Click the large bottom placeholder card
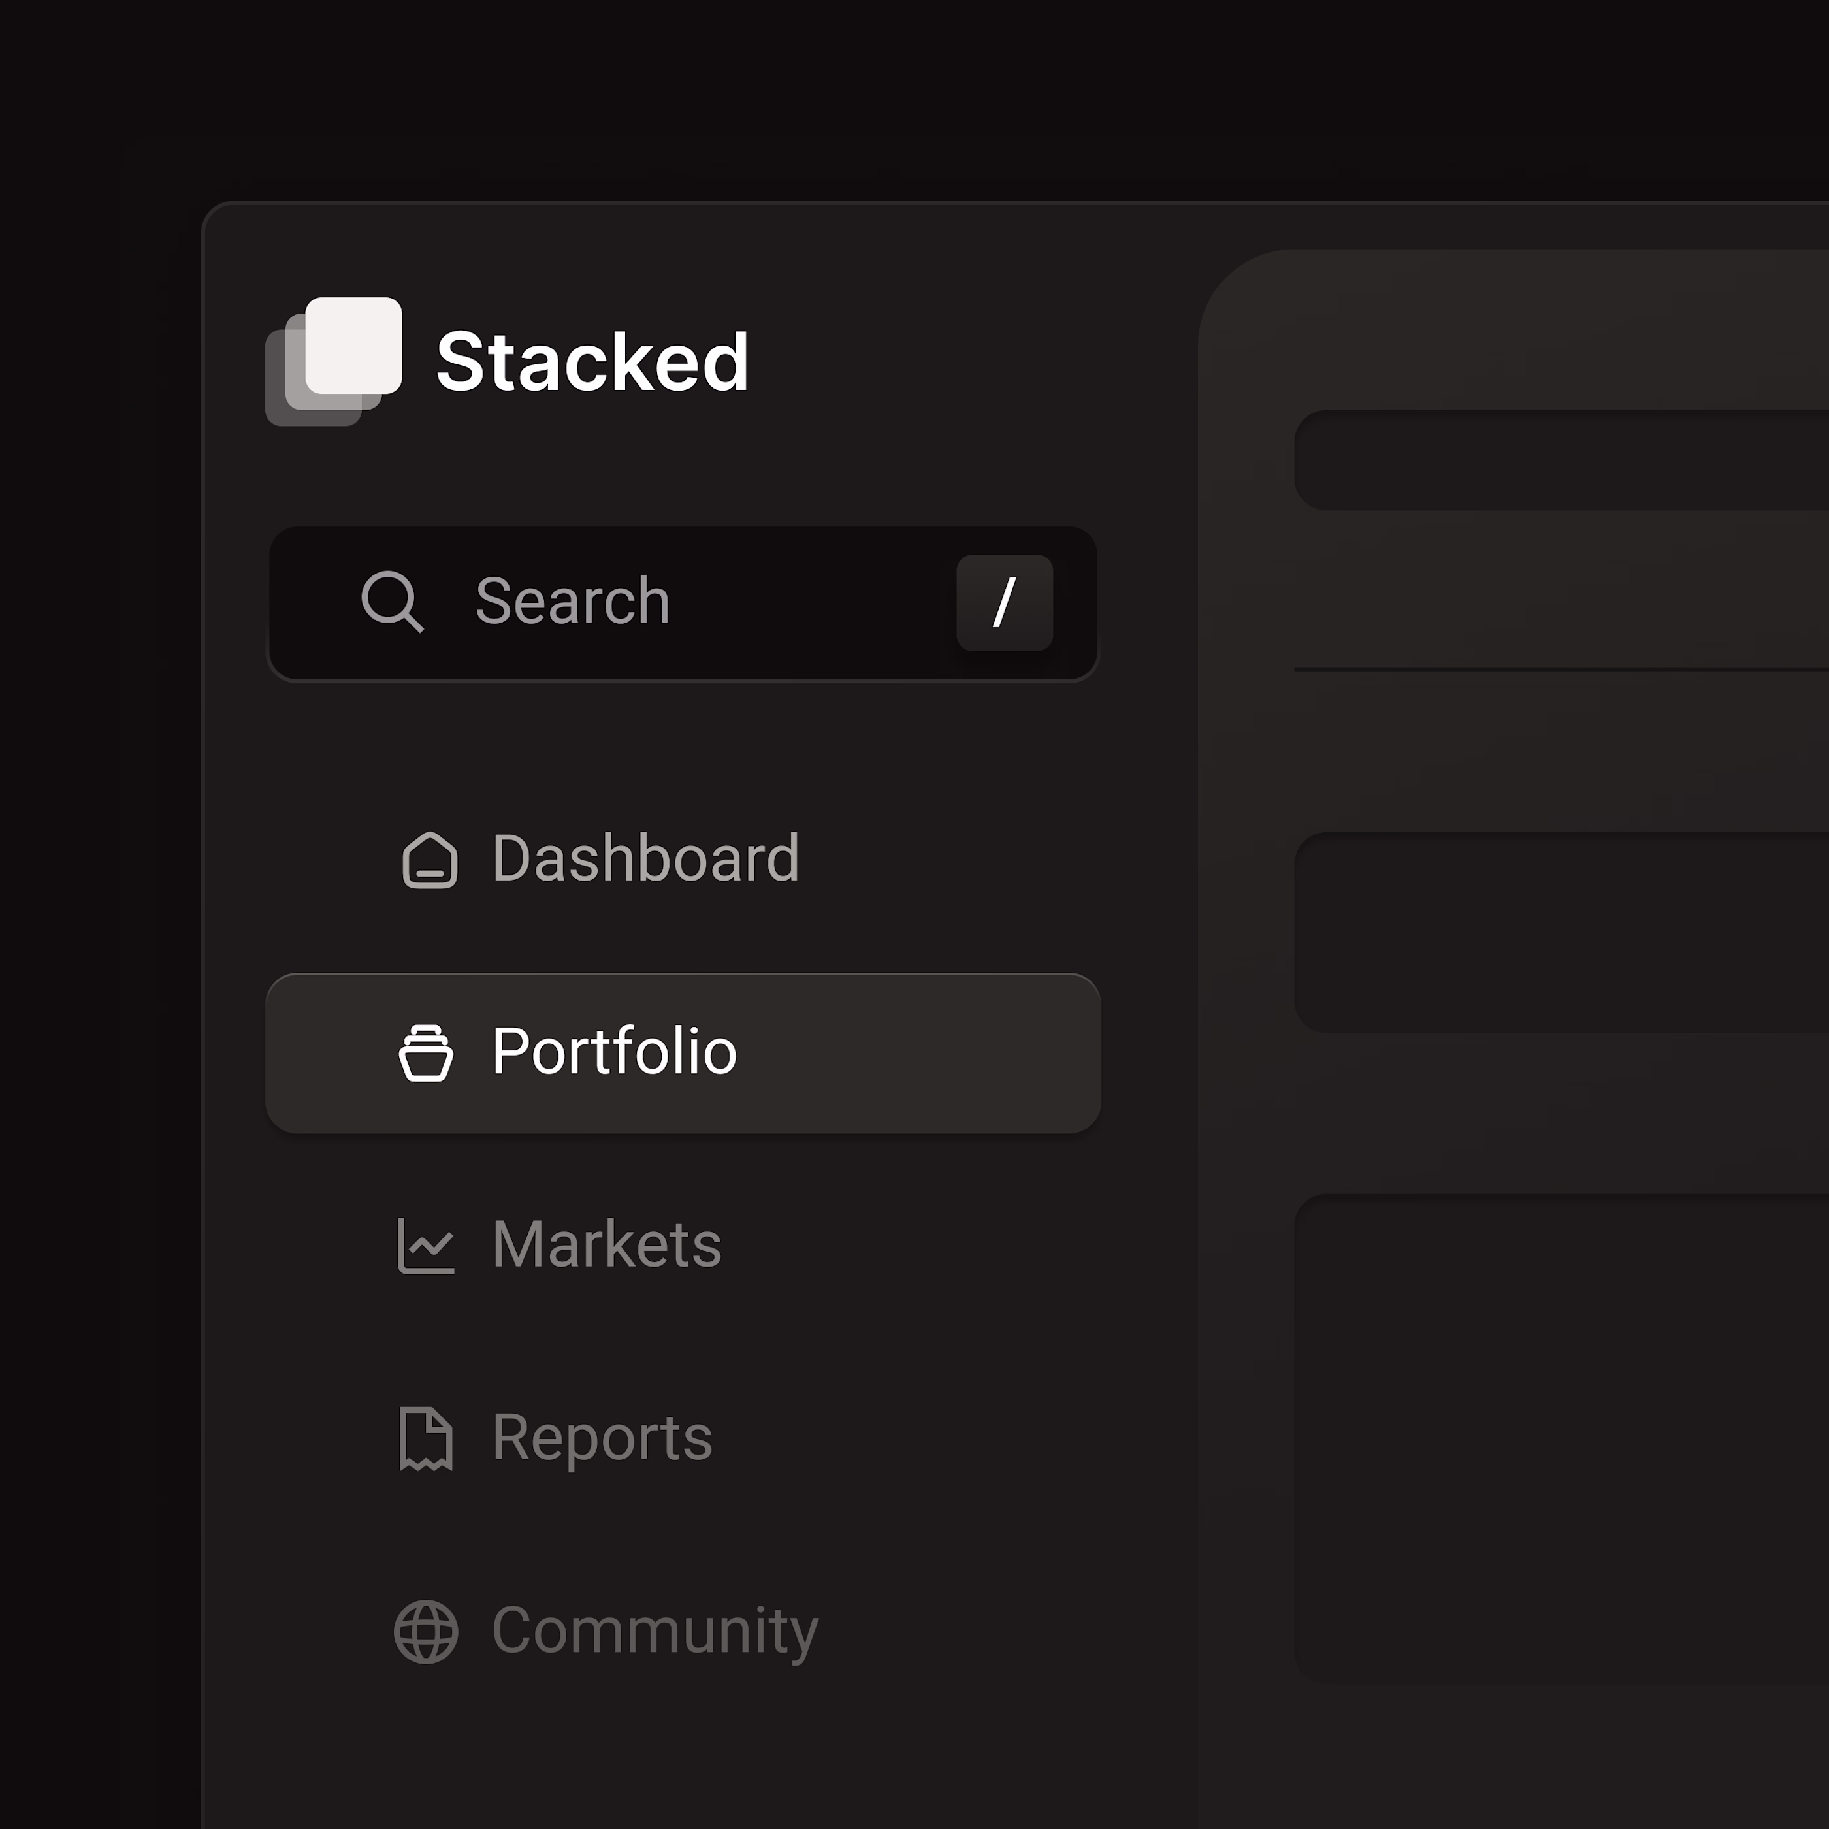The image size is (1829, 1829). point(1561,1439)
